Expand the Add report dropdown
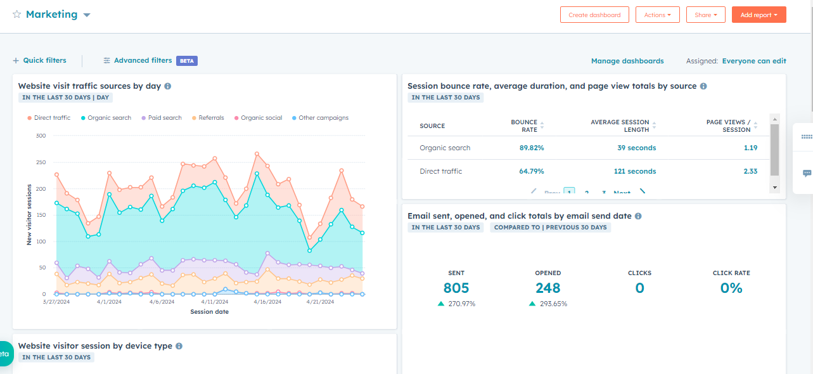This screenshot has width=813, height=374. tap(759, 14)
